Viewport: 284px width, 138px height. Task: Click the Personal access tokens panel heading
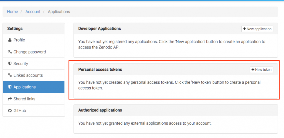(x=100, y=70)
